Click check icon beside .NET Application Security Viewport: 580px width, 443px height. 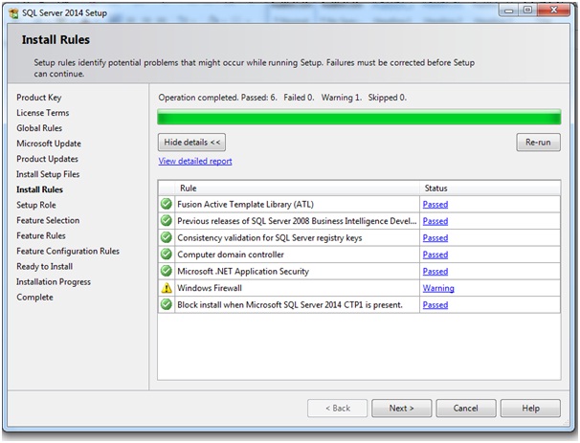[167, 271]
